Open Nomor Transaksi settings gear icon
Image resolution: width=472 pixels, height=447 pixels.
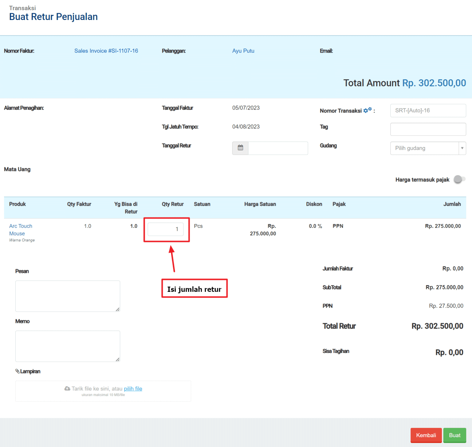click(x=367, y=110)
